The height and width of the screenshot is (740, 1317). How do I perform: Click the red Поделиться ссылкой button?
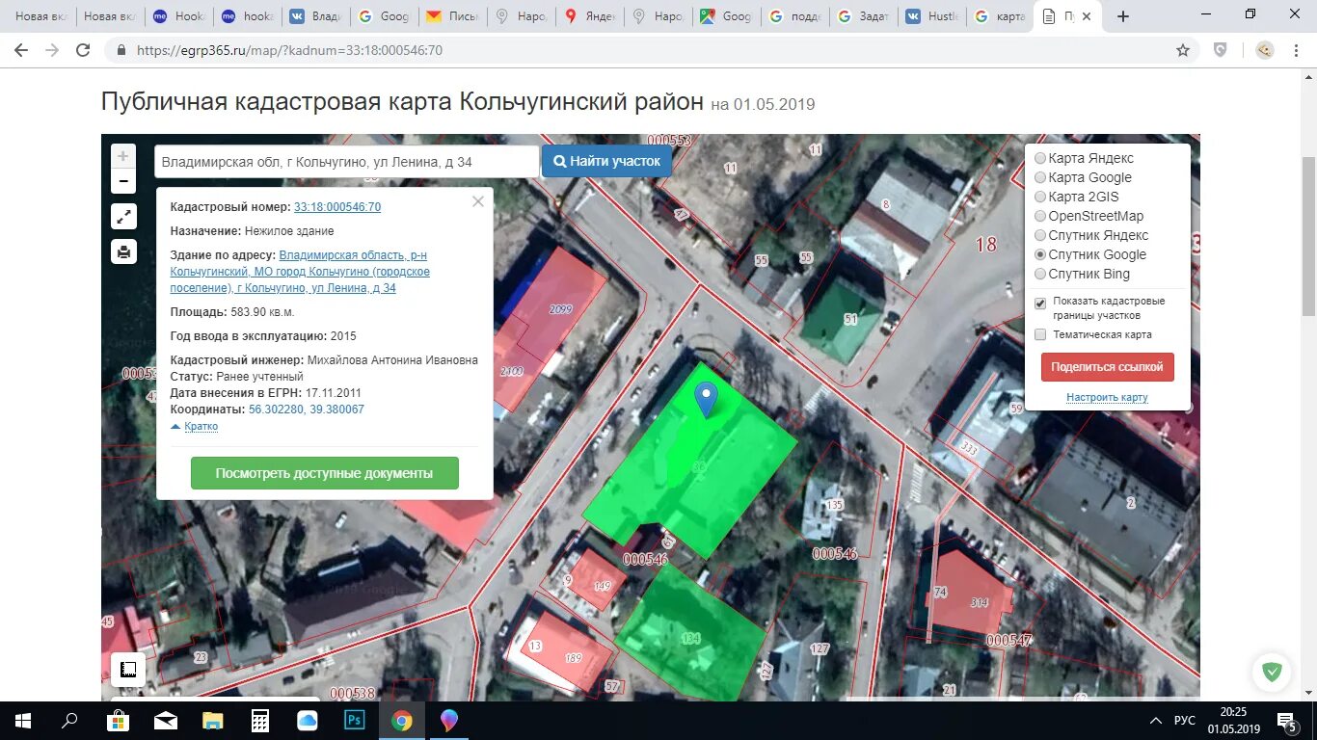tap(1107, 366)
